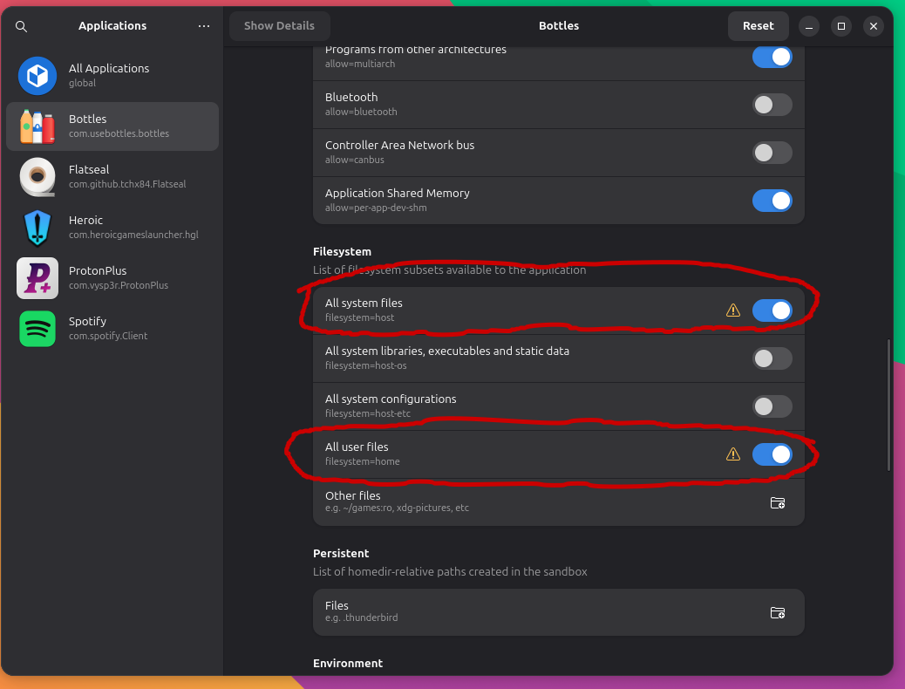This screenshot has width=905, height=689.
Task: Click 'List of homedir-relative paths' description
Action: (x=450, y=572)
